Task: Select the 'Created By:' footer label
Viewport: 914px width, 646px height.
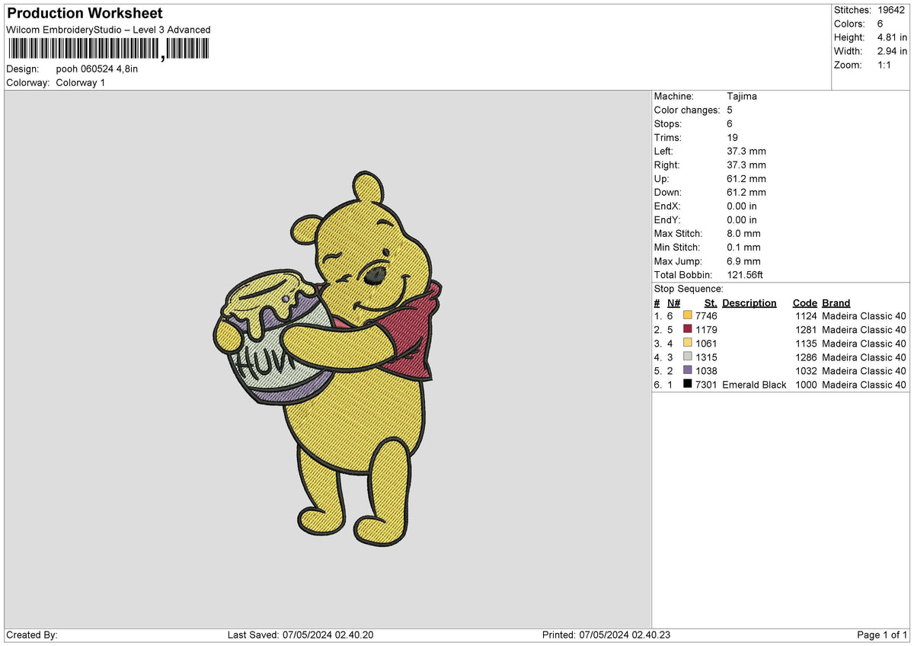Action: click(x=32, y=635)
